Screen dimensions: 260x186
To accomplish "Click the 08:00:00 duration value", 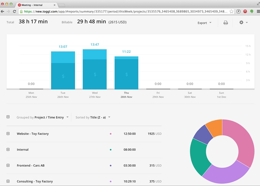I will click(129, 149).
